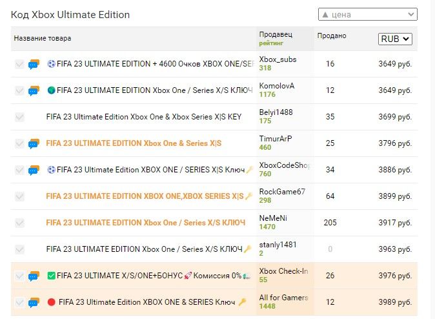Image resolution: width=435 pixels, height=319 pixels.
Task: Click Продано column header
Action: (332, 36)
